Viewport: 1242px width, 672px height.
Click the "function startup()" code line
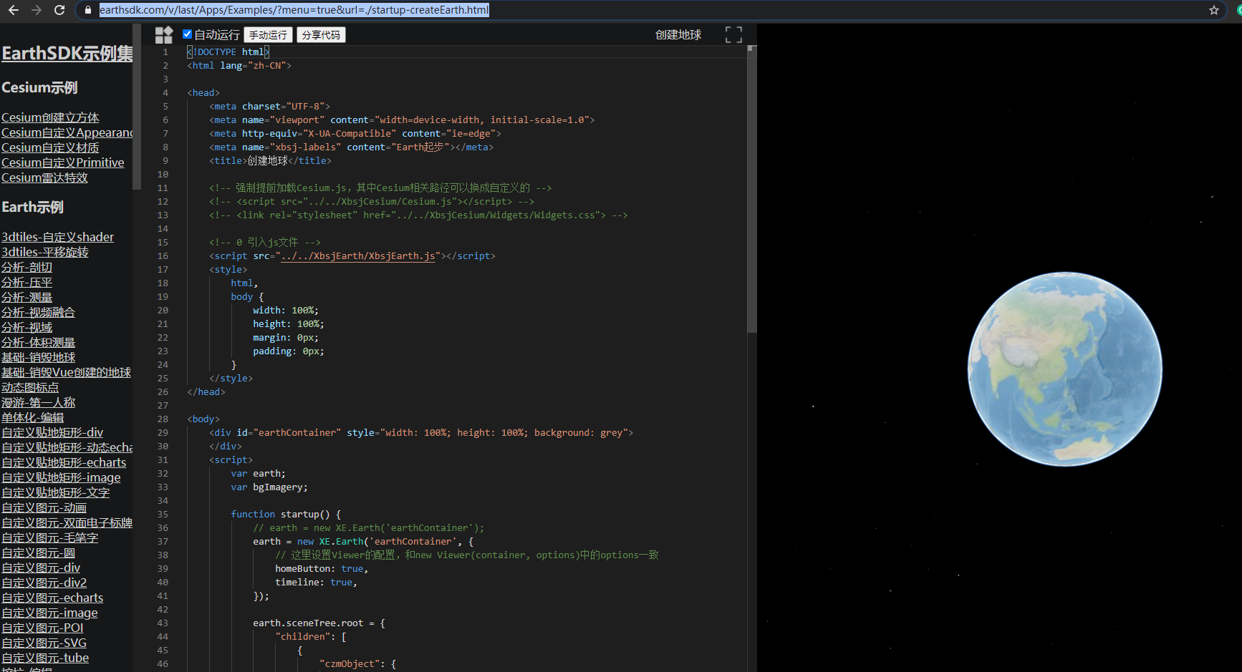click(x=286, y=514)
